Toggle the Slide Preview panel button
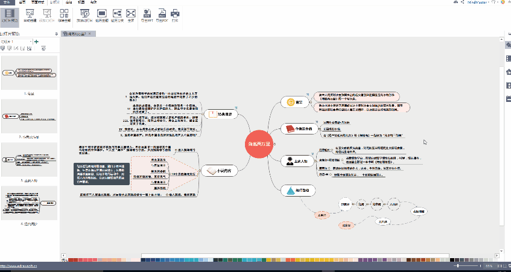The width and height of the screenshot is (511, 272). tap(10, 16)
